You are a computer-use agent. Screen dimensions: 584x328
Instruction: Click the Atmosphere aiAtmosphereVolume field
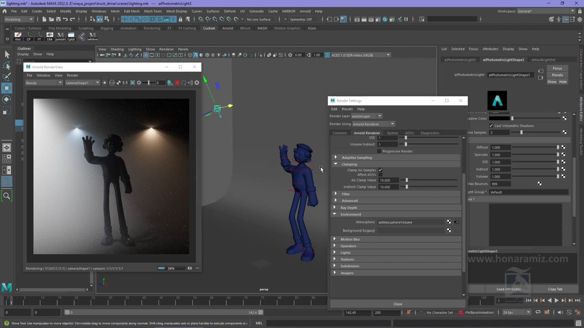(x=411, y=222)
